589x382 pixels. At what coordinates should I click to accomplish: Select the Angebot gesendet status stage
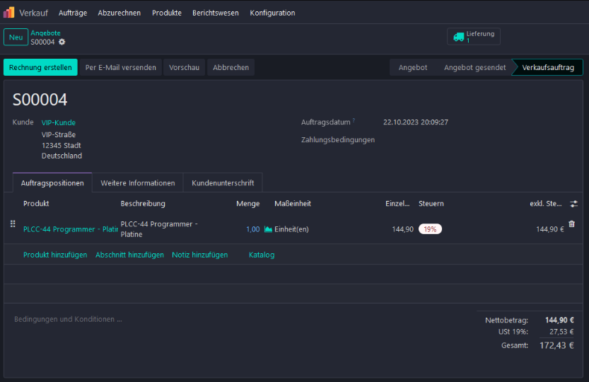click(x=475, y=67)
